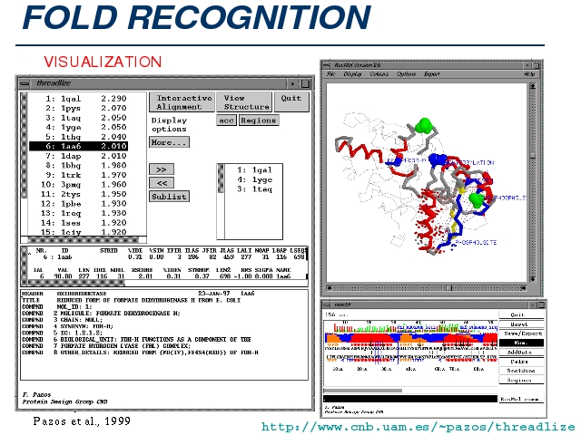Image resolution: width=581 pixels, height=435 pixels.
Task: Open the Export menu in RasMol
Action: pos(431,74)
